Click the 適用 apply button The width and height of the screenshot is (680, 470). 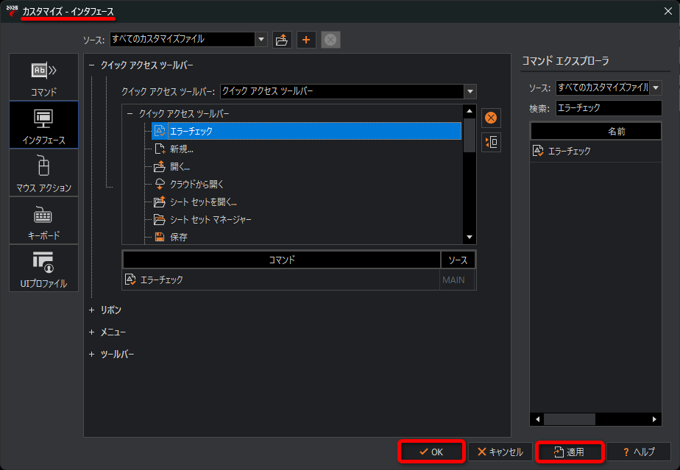[x=570, y=452]
